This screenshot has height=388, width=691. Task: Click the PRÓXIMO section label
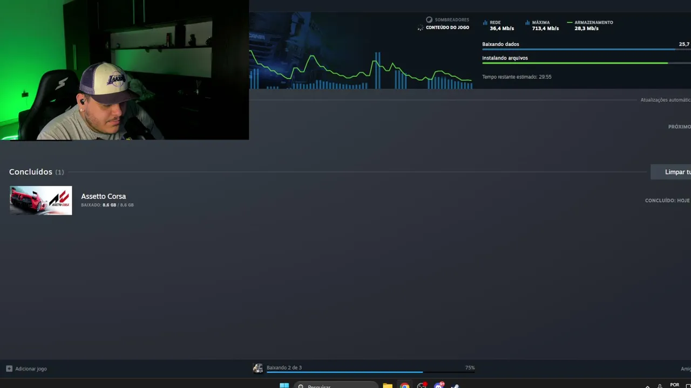click(x=679, y=127)
